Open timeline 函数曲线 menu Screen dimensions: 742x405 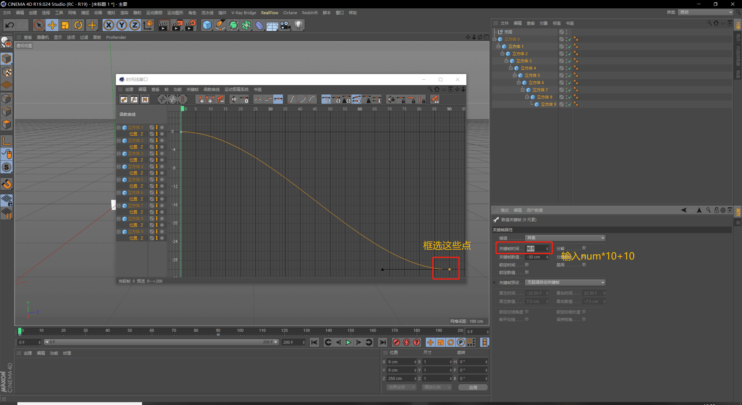point(212,89)
